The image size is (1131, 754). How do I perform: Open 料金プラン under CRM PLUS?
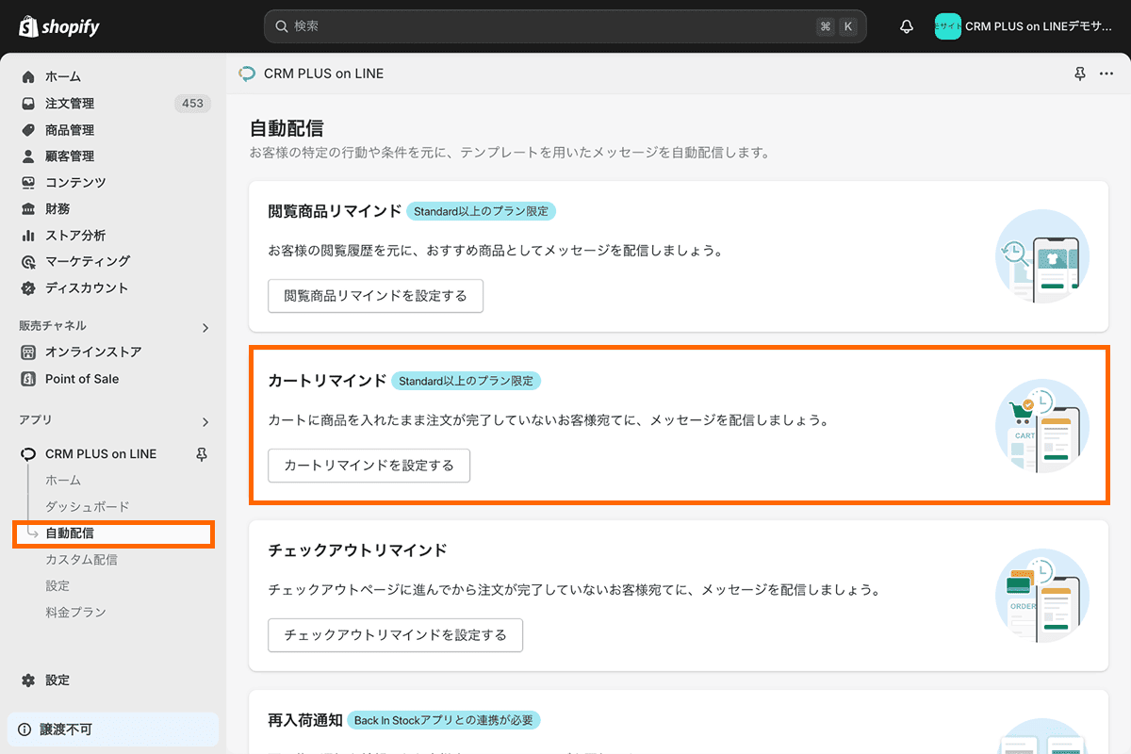click(75, 613)
